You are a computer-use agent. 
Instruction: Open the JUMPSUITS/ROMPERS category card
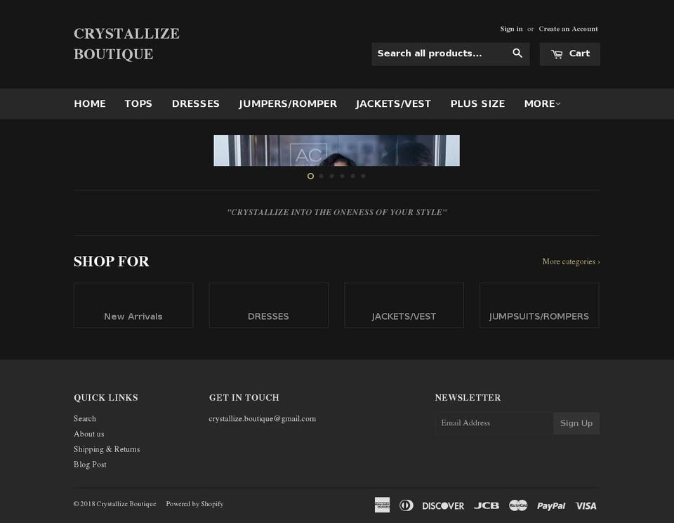click(539, 305)
